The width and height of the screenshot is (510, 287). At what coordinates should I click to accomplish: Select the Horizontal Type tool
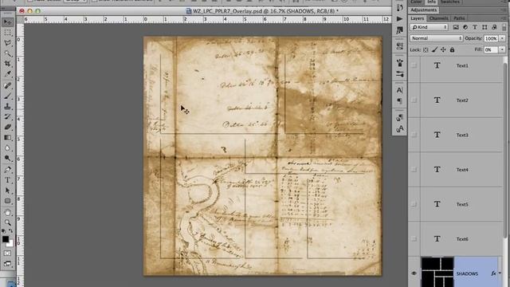pyautogui.click(x=7, y=180)
